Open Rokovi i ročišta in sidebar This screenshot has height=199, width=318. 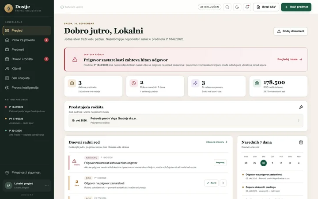(x=27, y=59)
